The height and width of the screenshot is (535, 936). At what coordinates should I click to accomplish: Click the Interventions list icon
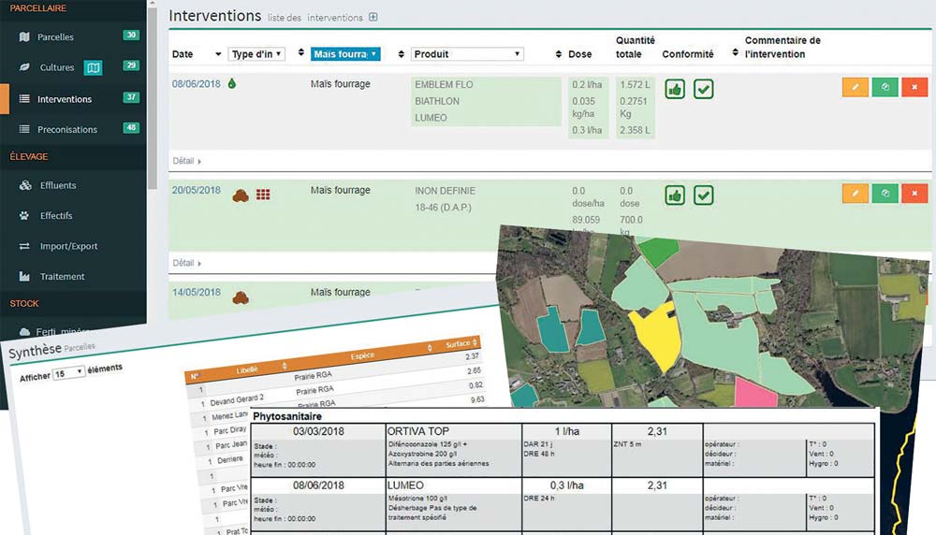[x=24, y=99]
